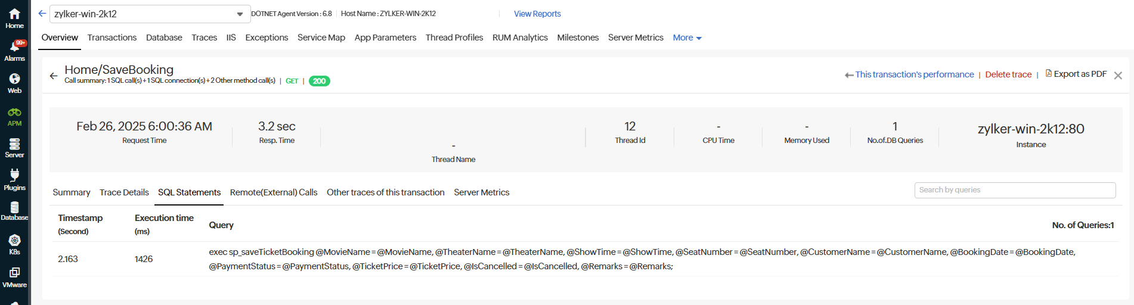Viewport: 1134px width, 305px height.
Task: Open This transaction's performance link
Action: [x=909, y=74]
